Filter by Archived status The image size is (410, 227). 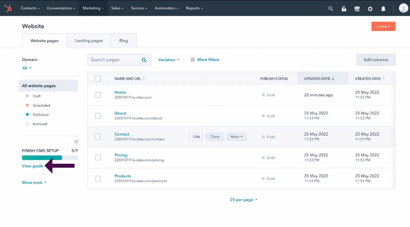tap(40, 124)
